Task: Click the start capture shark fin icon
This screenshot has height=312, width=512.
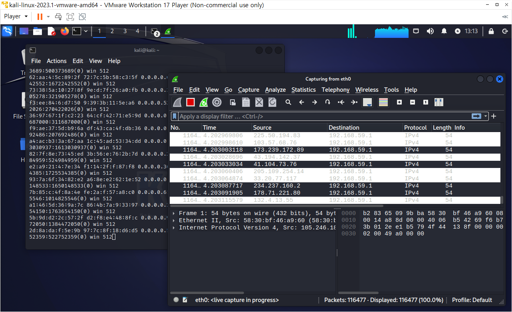Action: click(x=177, y=102)
